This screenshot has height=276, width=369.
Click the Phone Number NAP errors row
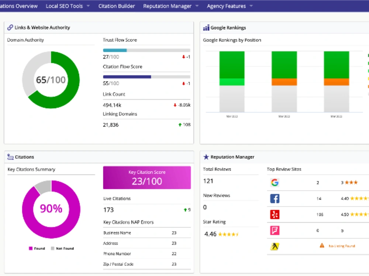(147, 254)
